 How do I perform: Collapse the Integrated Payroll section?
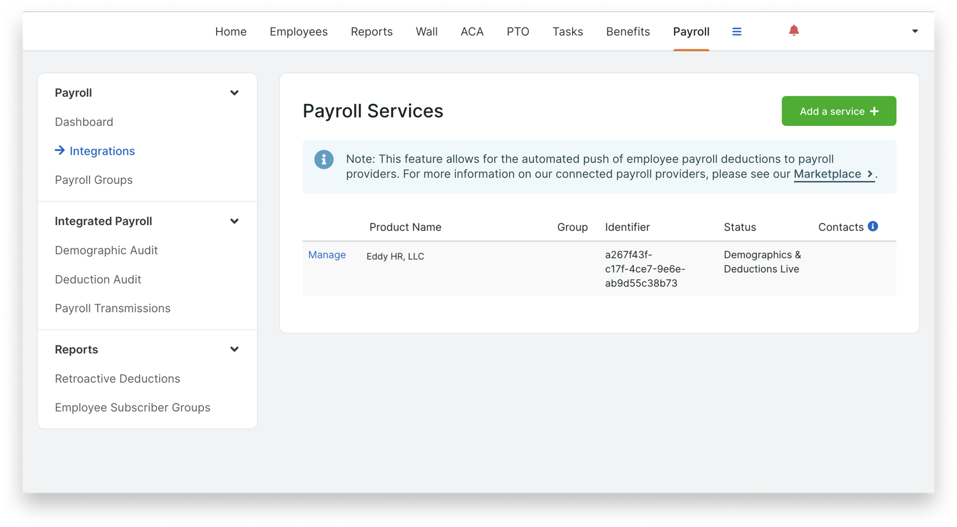[234, 221]
